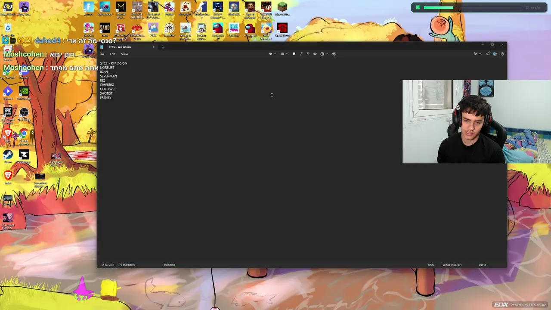Clear formatting with the toolbar icon
The width and height of the screenshot is (551, 310).
(x=334, y=54)
